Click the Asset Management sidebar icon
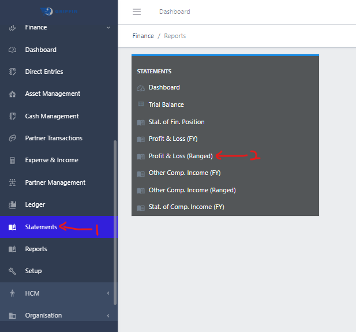The height and width of the screenshot is (332, 356). point(12,94)
